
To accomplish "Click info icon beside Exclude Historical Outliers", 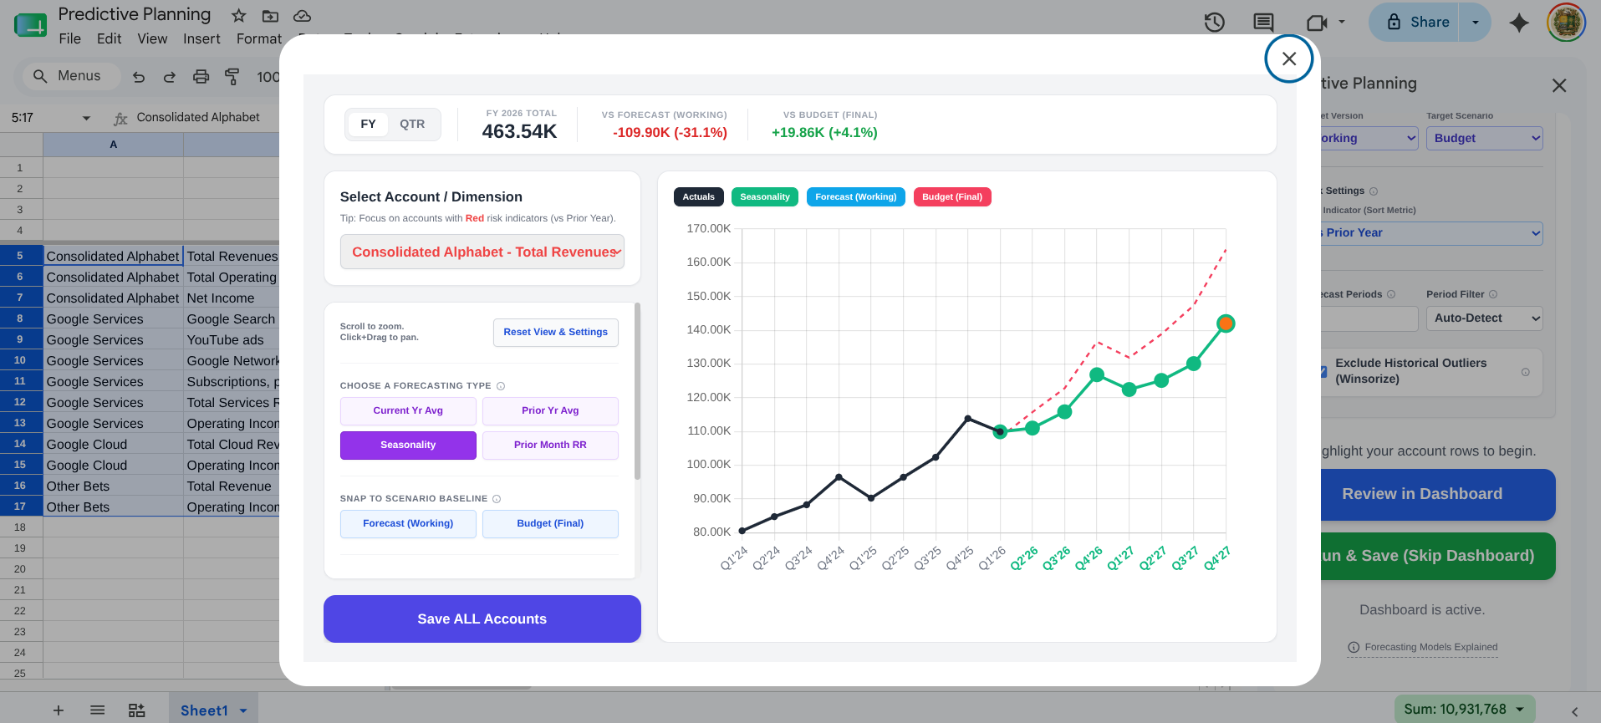I will tap(1526, 372).
